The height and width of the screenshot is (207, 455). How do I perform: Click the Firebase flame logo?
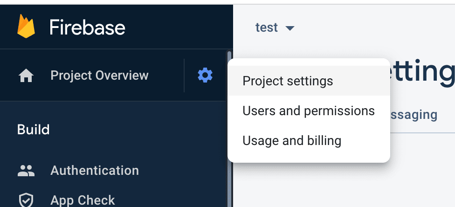[26, 27]
